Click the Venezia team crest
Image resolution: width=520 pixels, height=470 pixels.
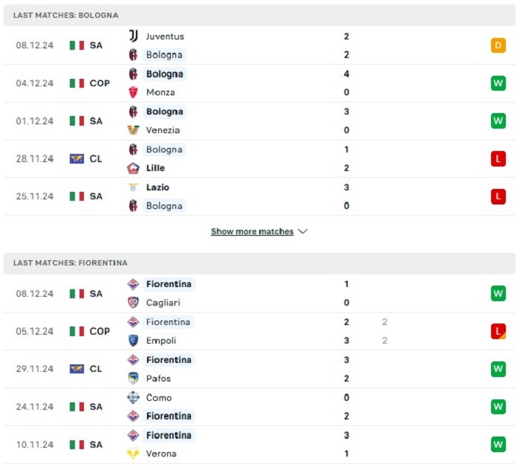(133, 130)
